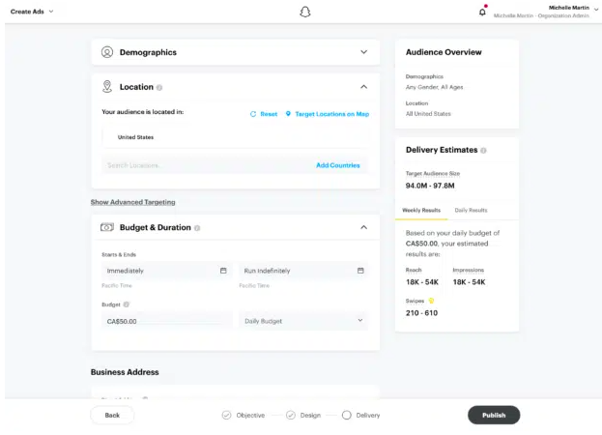Click the Snapchat ghost logo icon
This screenshot has height=435, width=602.
tap(304, 12)
